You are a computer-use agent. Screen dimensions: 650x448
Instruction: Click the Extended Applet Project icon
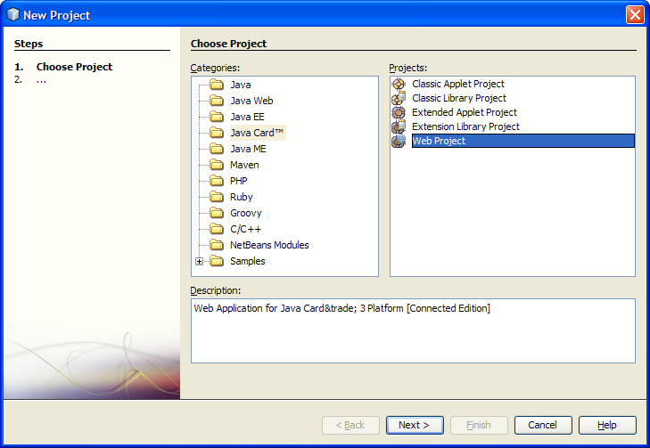[x=399, y=112]
